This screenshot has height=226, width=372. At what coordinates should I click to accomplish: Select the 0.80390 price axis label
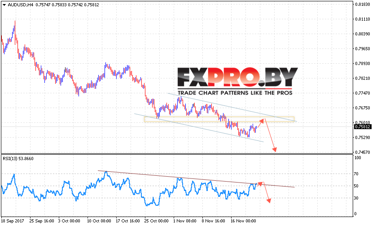[x=363, y=34]
